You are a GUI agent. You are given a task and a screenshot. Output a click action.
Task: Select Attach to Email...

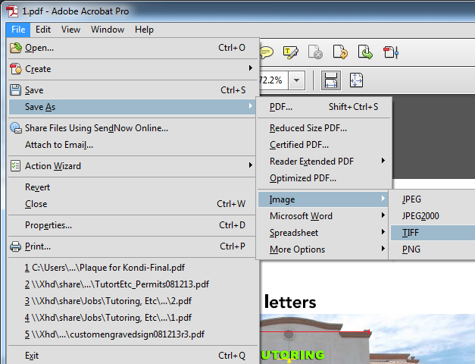(132, 145)
